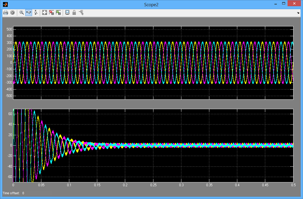Click the dock scope arrow at toolbar right
This screenshot has width=303, height=199.
(298, 13)
